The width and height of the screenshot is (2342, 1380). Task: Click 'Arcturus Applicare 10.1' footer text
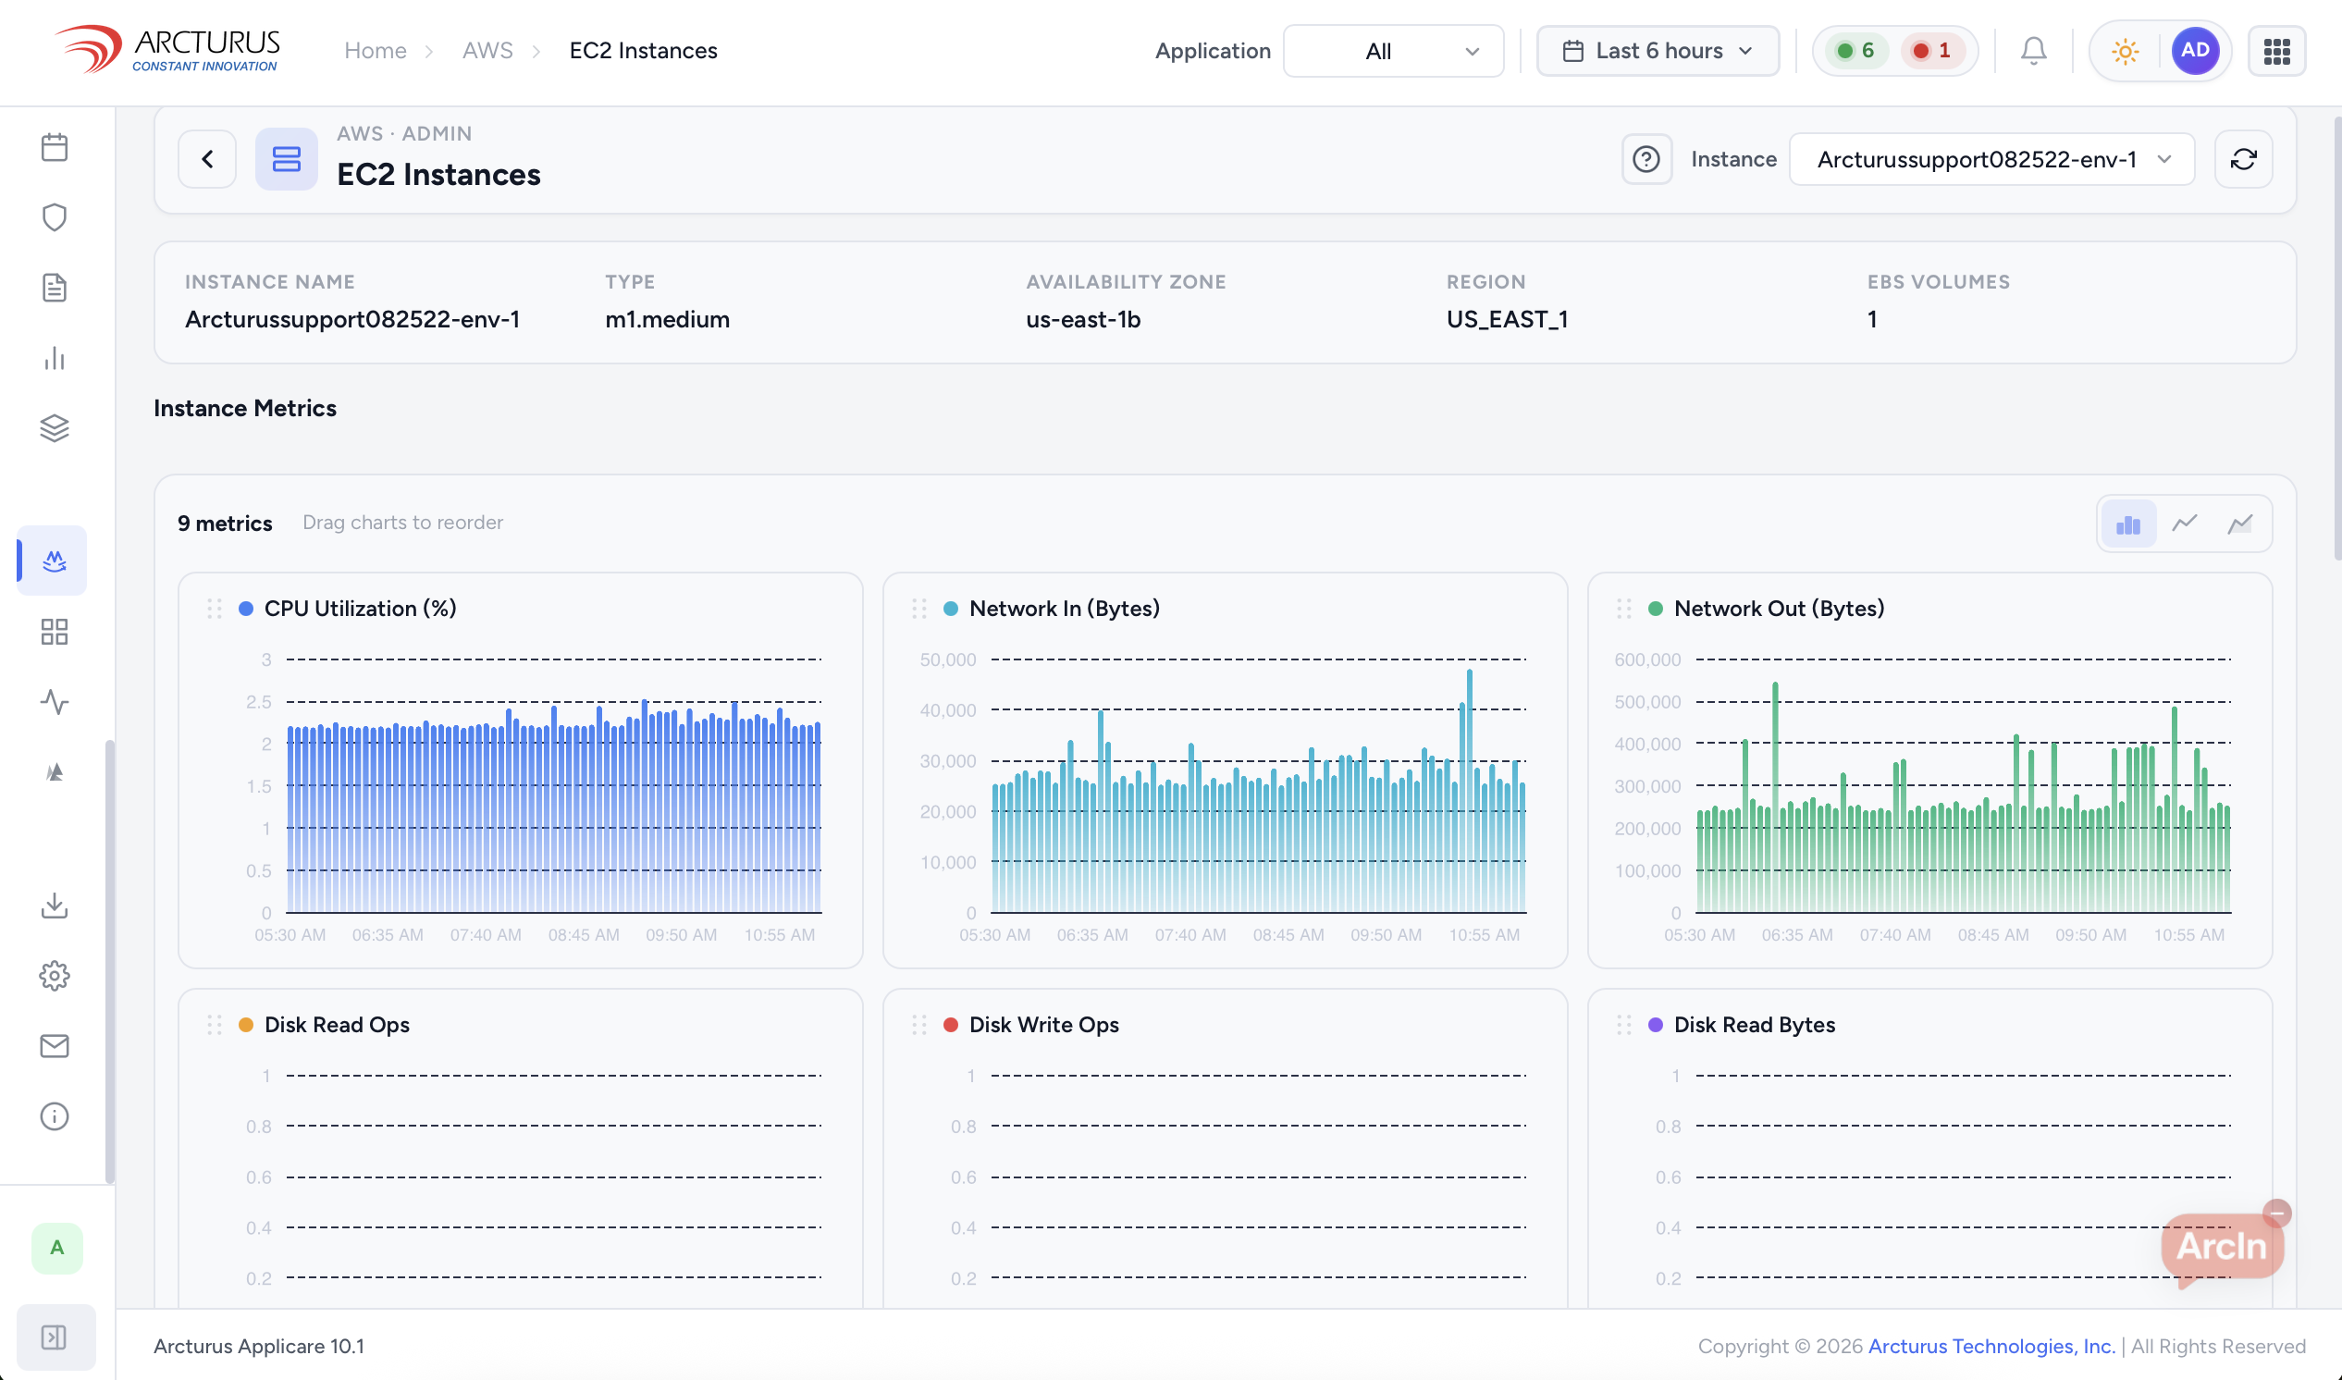[258, 1346]
